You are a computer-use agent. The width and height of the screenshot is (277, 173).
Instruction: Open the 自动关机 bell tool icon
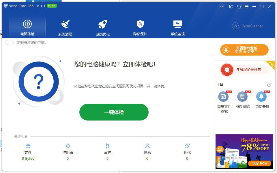261,97
